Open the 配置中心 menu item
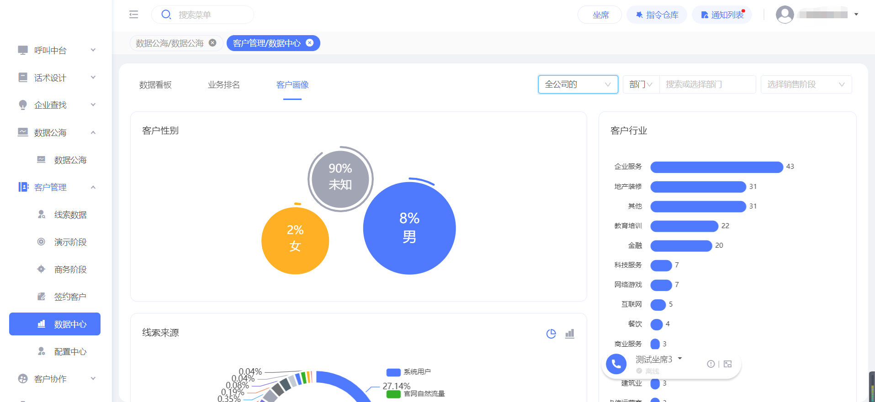Screen dimensions: 875x402 55,351
